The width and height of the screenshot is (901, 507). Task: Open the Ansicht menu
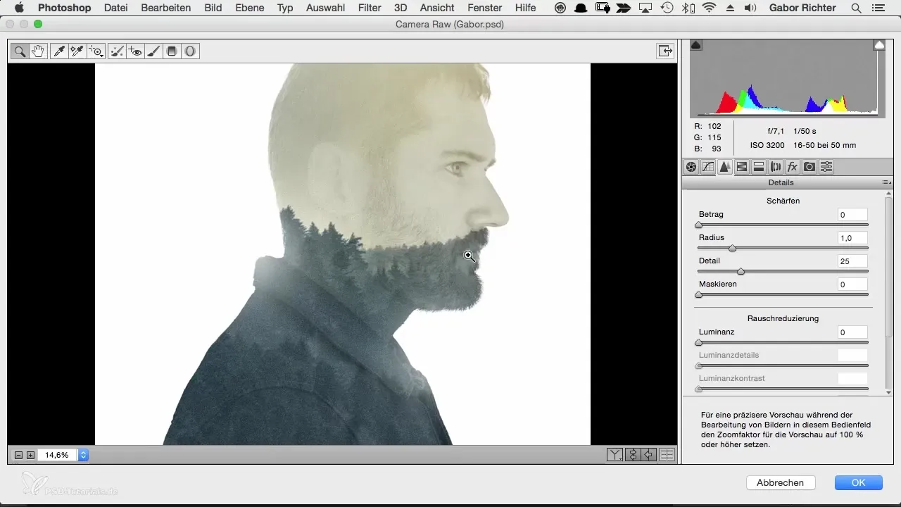coord(437,8)
